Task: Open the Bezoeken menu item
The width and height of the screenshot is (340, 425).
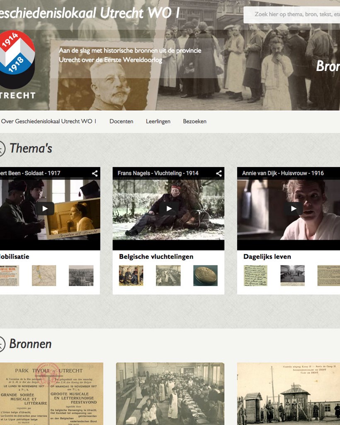Action: pos(195,121)
